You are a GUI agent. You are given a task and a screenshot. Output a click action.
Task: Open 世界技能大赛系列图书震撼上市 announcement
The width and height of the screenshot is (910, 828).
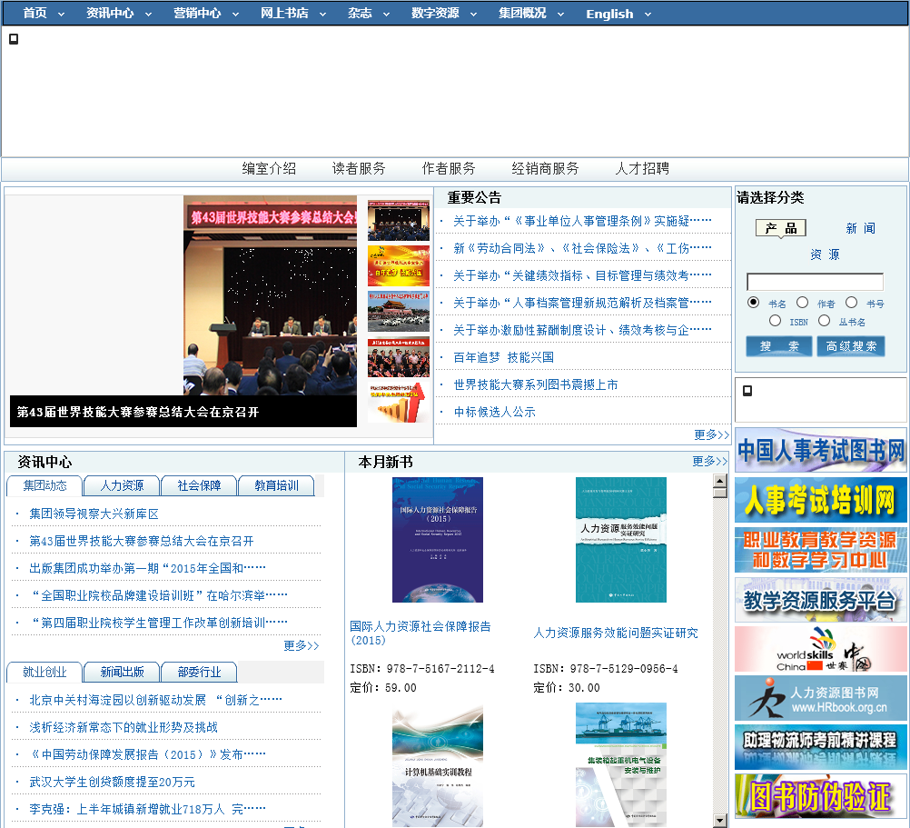pyautogui.click(x=535, y=384)
